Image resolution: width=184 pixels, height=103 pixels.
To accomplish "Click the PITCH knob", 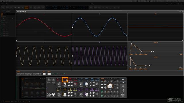I will 49,80.
